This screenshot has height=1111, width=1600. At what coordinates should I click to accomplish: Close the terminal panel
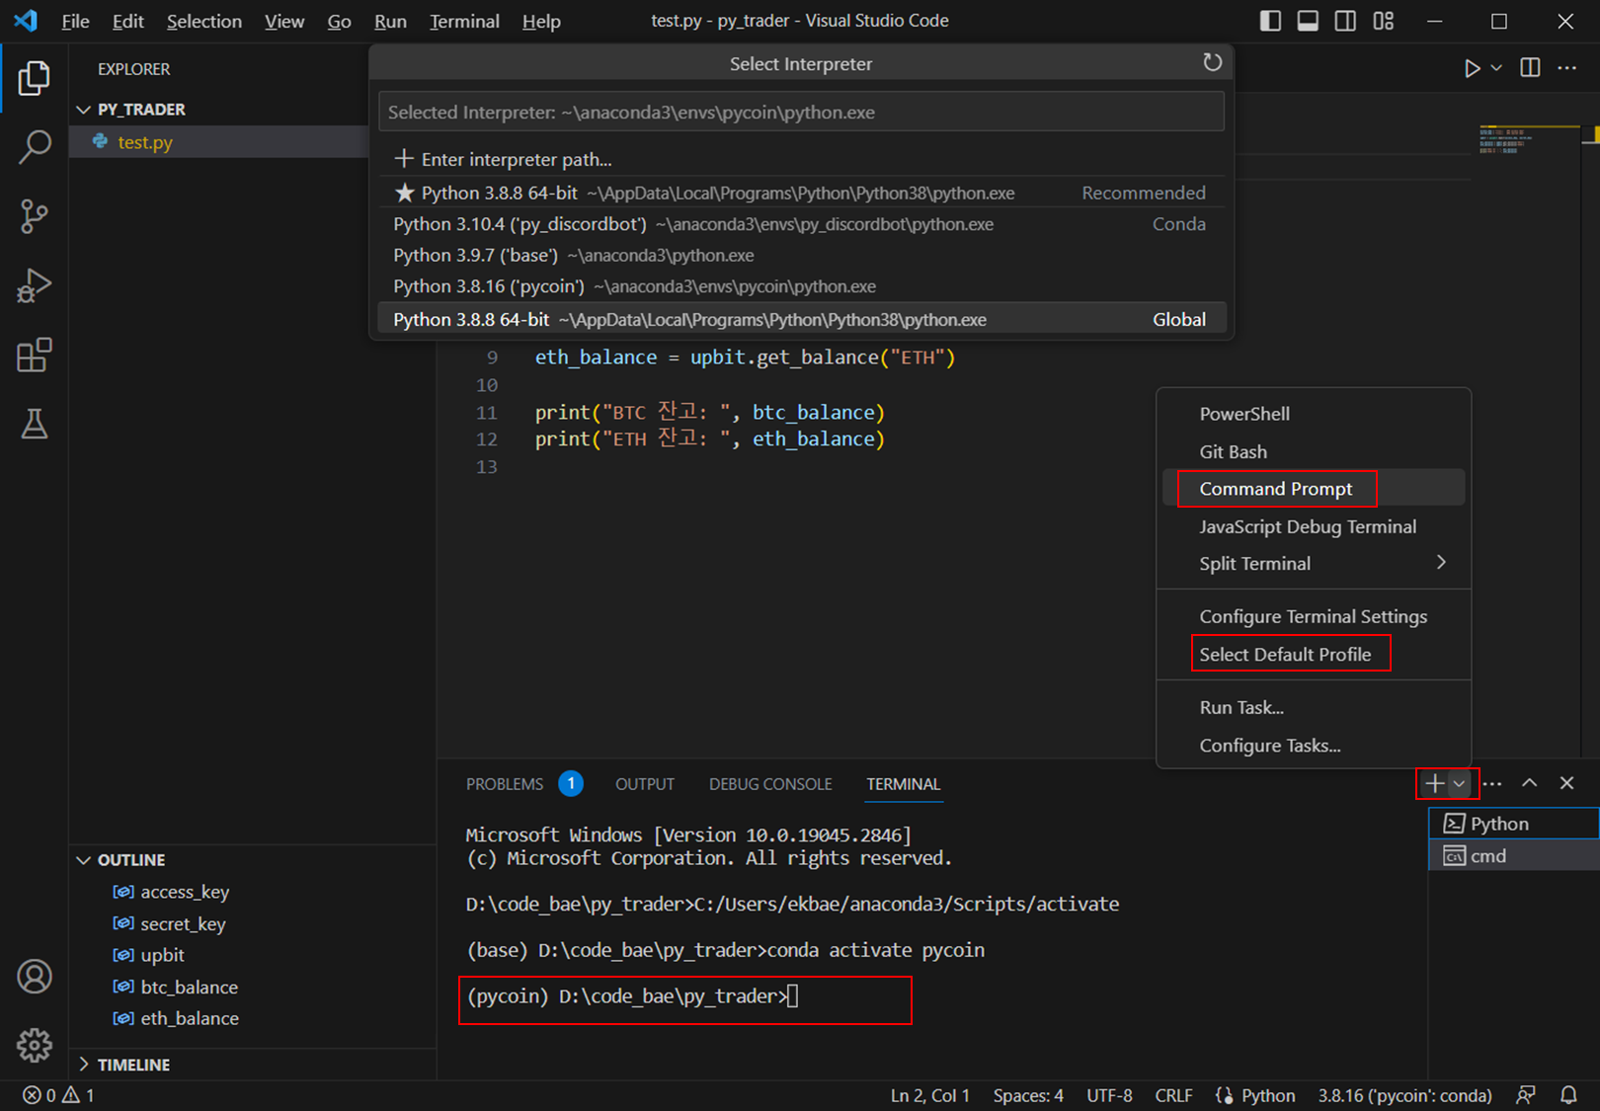1566,783
